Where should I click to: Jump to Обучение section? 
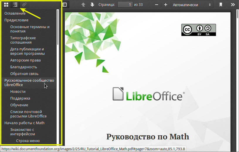pos(19,105)
